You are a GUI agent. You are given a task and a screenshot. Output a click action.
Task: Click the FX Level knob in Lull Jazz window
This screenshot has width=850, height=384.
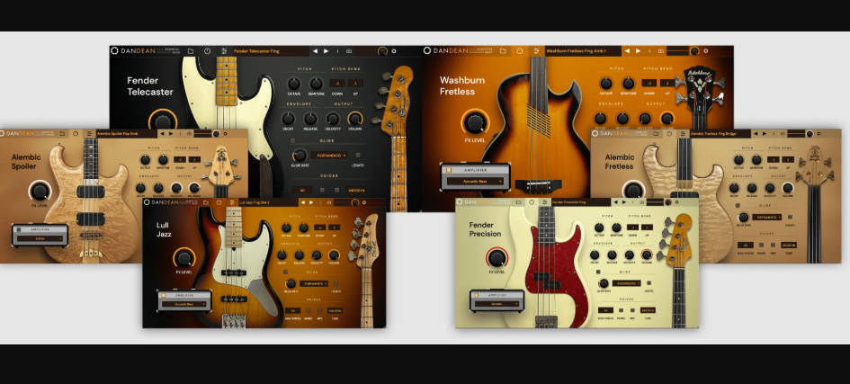pos(183,257)
